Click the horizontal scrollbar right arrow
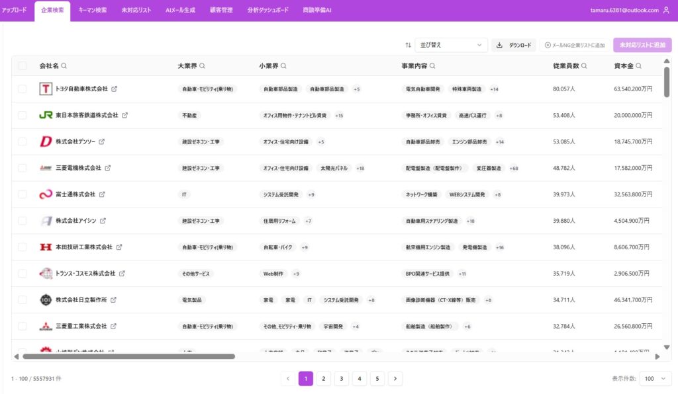The height and width of the screenshot is (394, 678). (657, 356)
